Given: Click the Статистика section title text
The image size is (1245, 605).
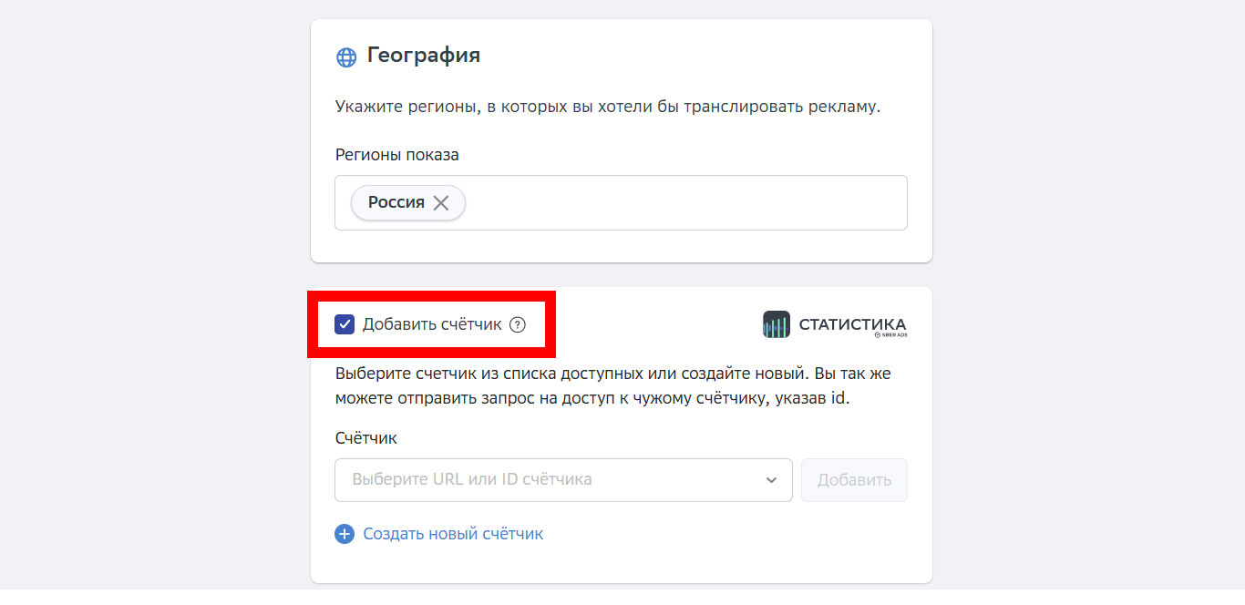Looking at the screenshot, I should click(854, 323).
